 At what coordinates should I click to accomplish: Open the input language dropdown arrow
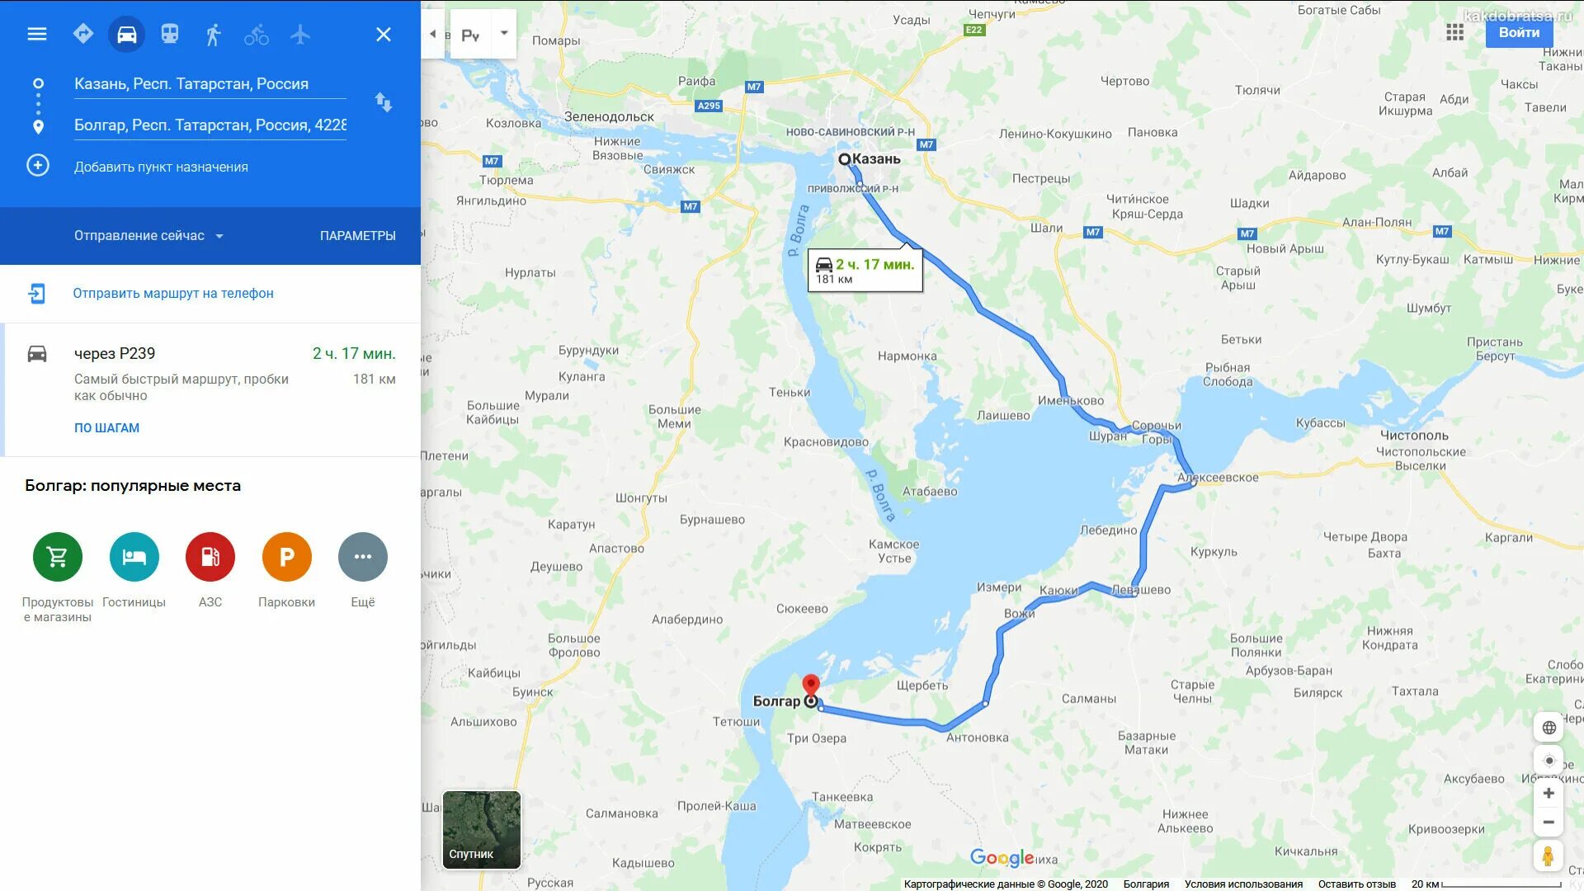504,34
